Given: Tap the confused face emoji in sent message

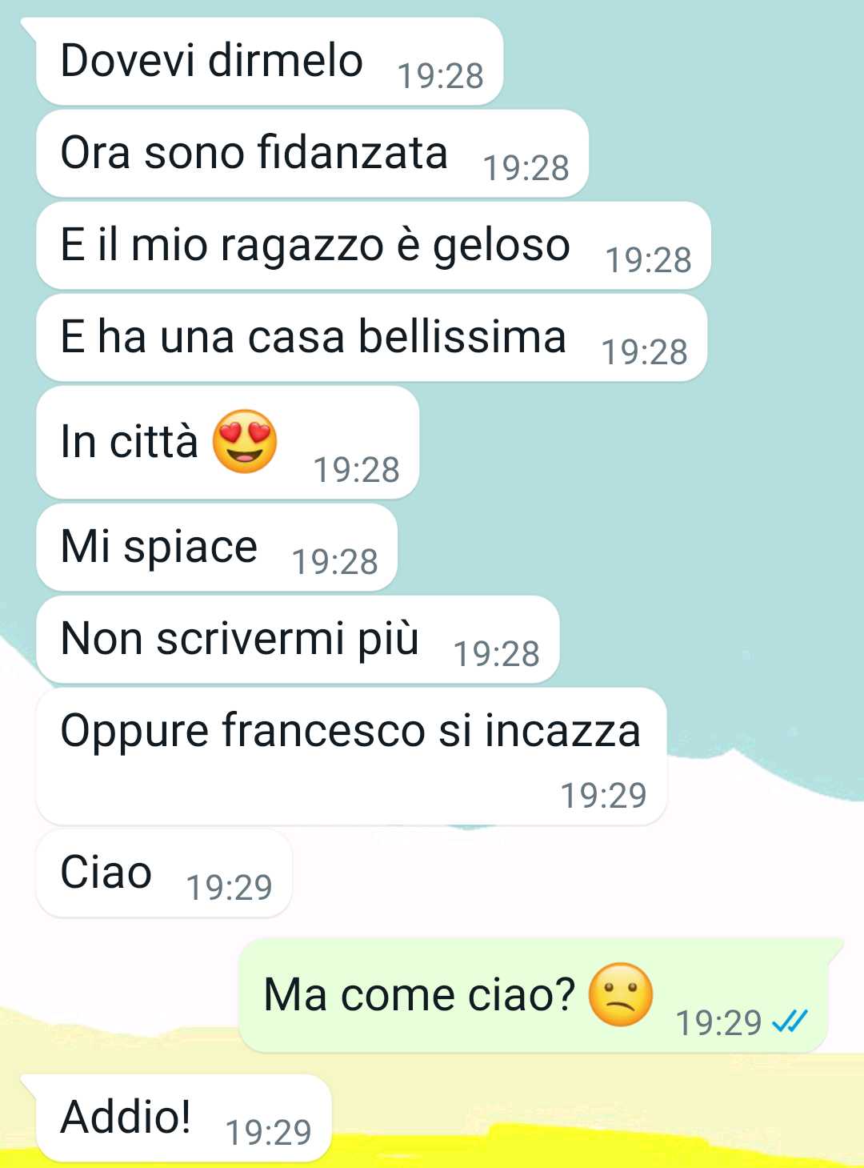Looking at the screenshot, I should click(x=621, y=994).
